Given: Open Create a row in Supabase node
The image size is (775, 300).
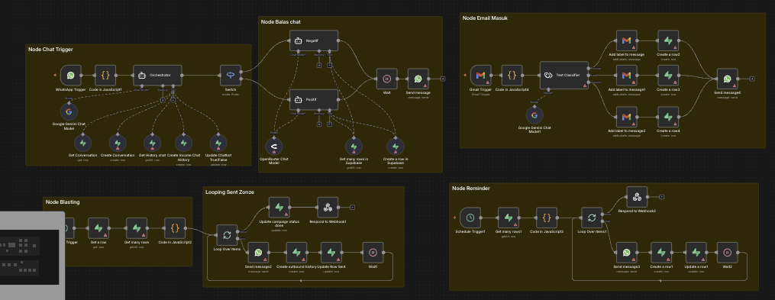Looking at the screenshot, I should click(x=396, y=147).
